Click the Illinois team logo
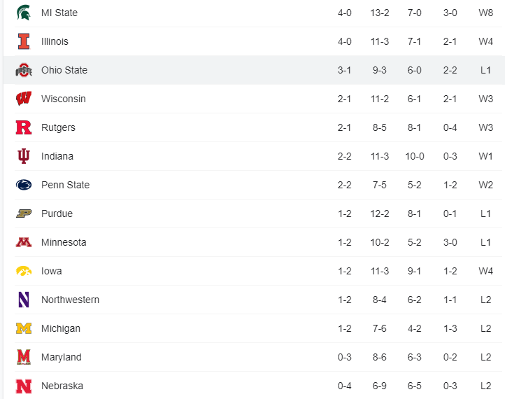Screen dimensions: 505x399 24,41
